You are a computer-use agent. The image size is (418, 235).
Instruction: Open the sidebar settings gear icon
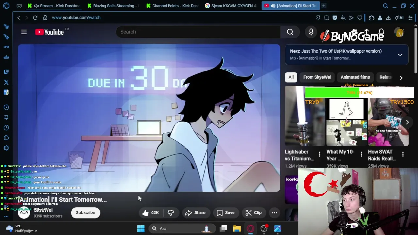tap(6, 148)
